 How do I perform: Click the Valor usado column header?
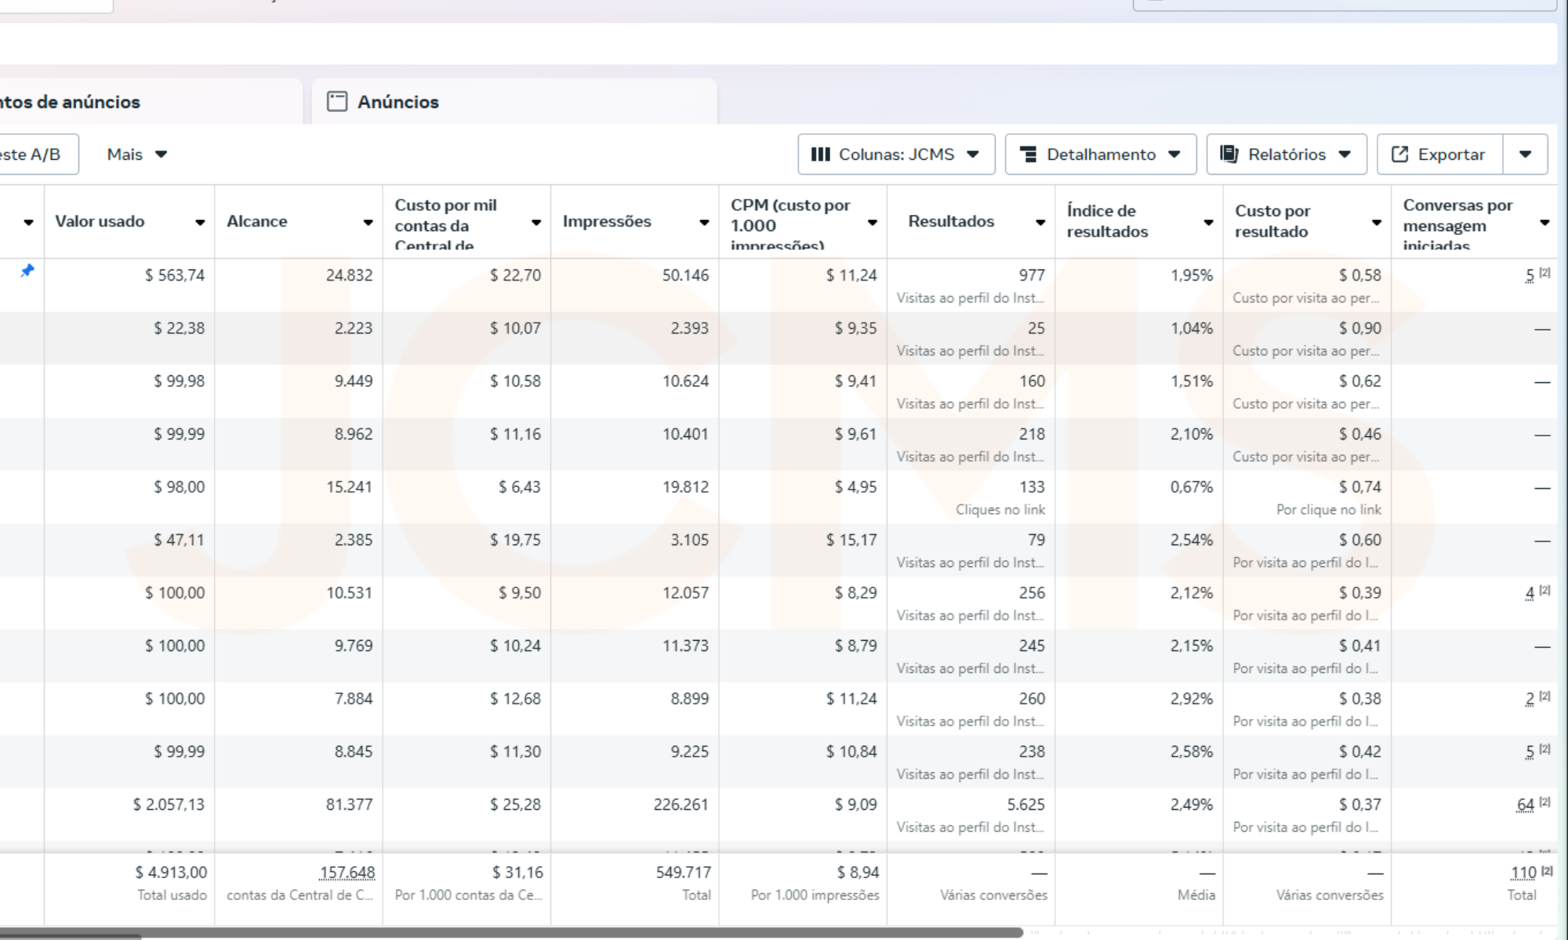point(100,221)
